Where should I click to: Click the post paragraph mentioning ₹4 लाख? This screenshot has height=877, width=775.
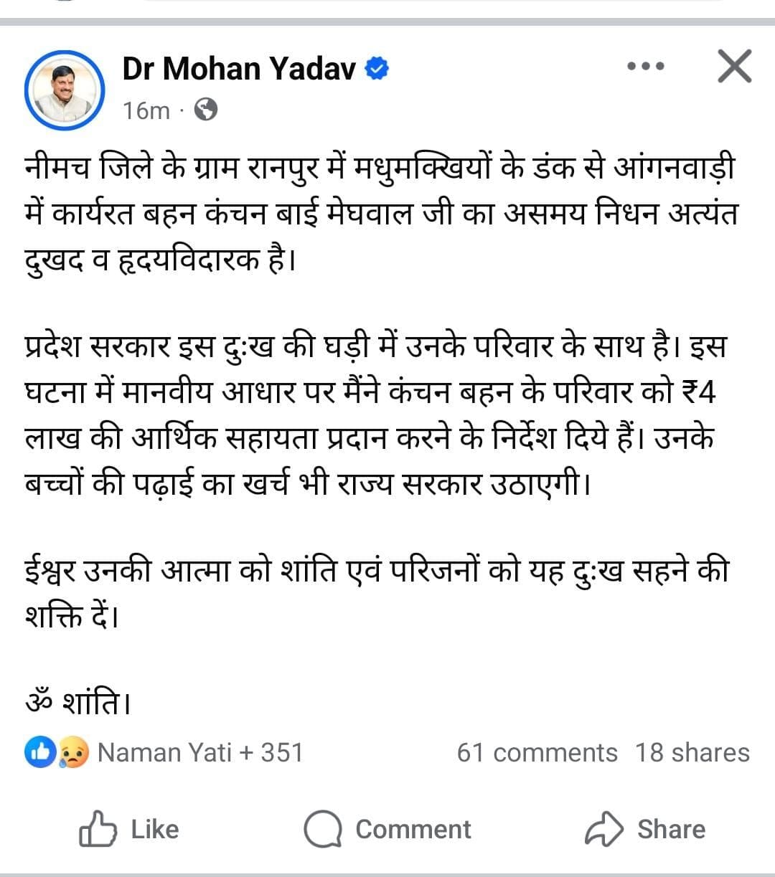(x=373, y=416)
